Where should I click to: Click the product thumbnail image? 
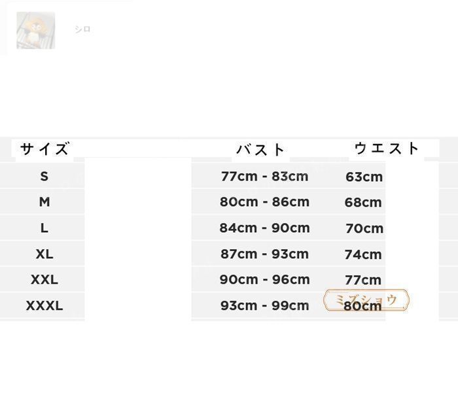(x=35, y=30)
